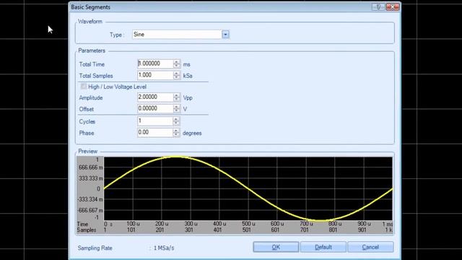Click the 'degrees' phase unit label
This screenshot has height=260, width=462.
click(192, 133)
